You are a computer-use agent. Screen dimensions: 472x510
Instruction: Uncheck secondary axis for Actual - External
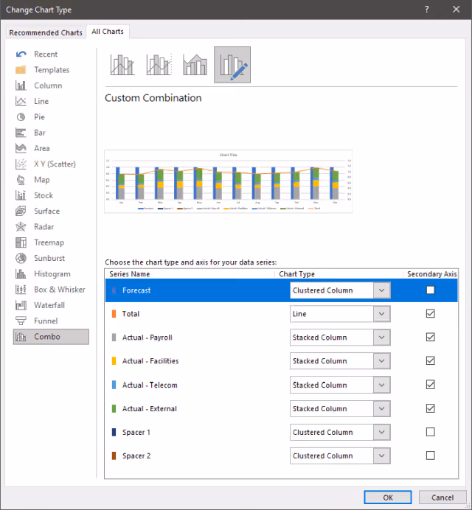[x=431, y=408]
